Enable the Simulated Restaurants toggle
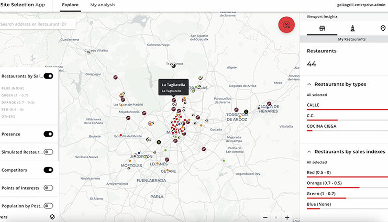This screenshot has height=222, width=388. click(48, 152)
